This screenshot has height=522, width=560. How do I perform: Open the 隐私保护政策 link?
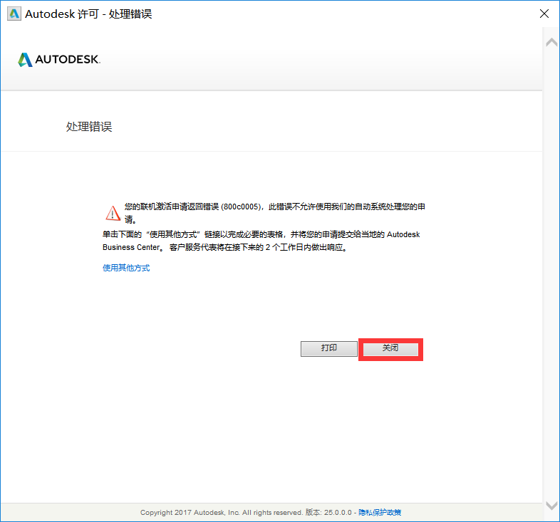click(380, 512)
